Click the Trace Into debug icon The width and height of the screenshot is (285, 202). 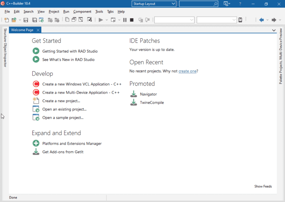[x=141, y=20]
